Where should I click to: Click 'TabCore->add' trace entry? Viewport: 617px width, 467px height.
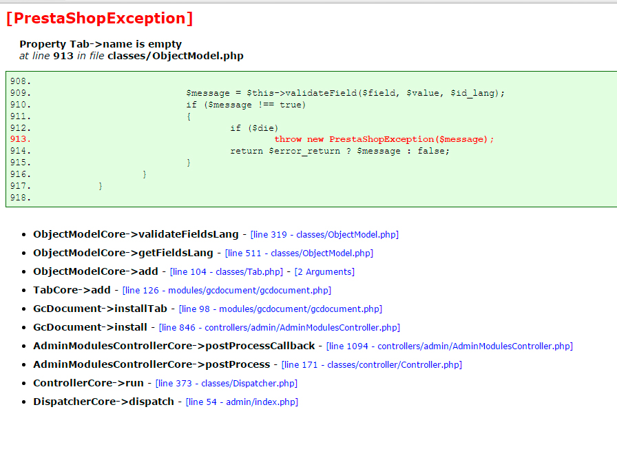click(x=72, y=290)
